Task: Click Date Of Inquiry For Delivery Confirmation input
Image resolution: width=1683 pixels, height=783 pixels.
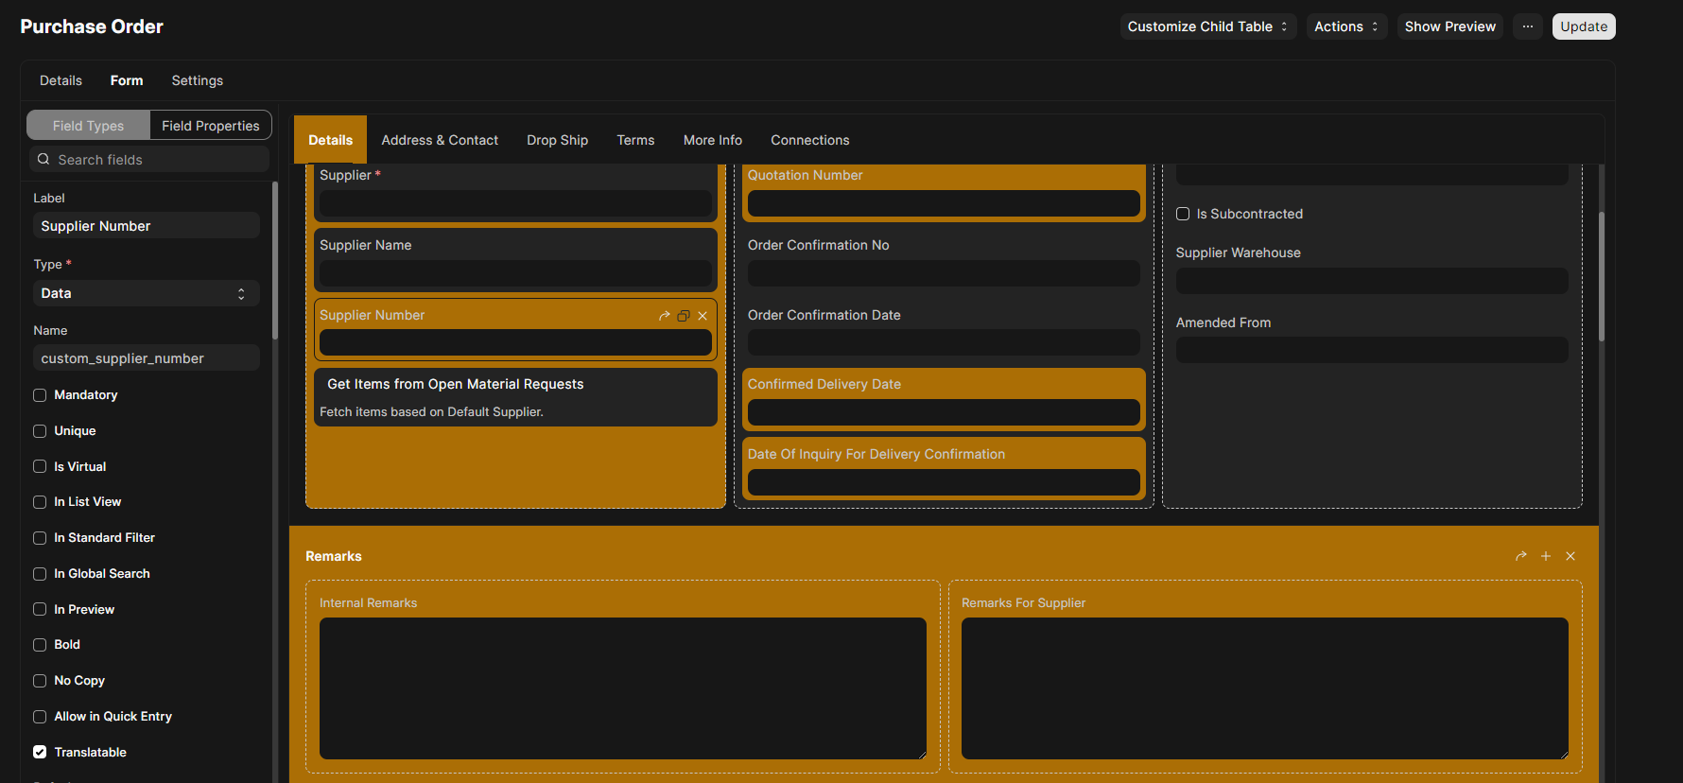Action: [944, 482]
